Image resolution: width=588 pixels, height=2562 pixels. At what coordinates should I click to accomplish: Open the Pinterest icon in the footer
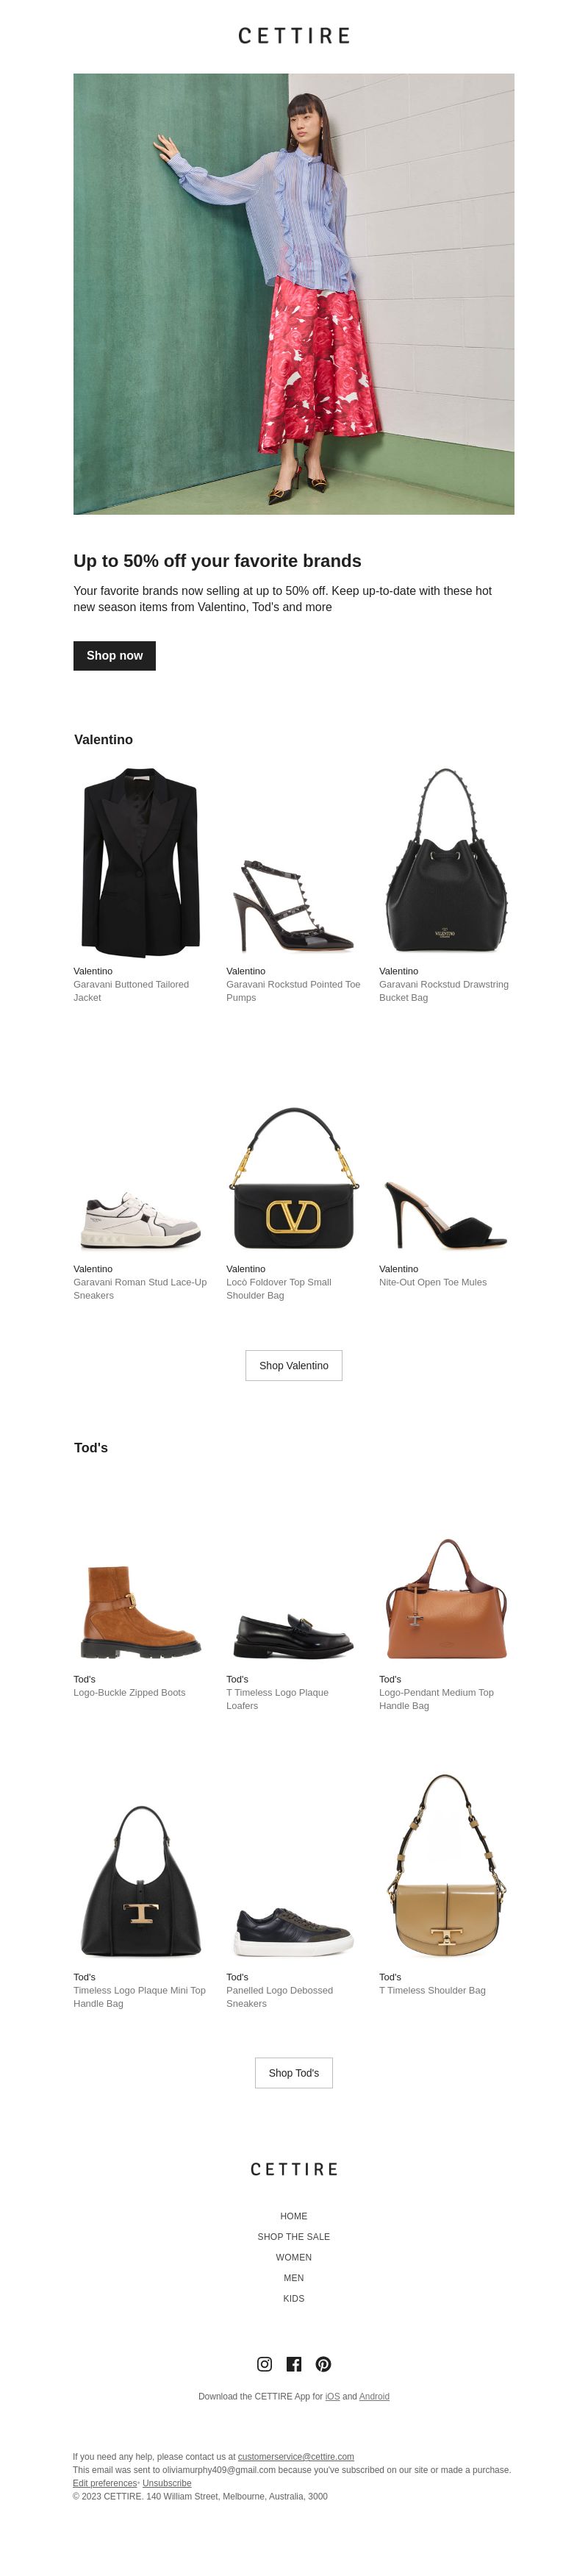pos(323,2364)
